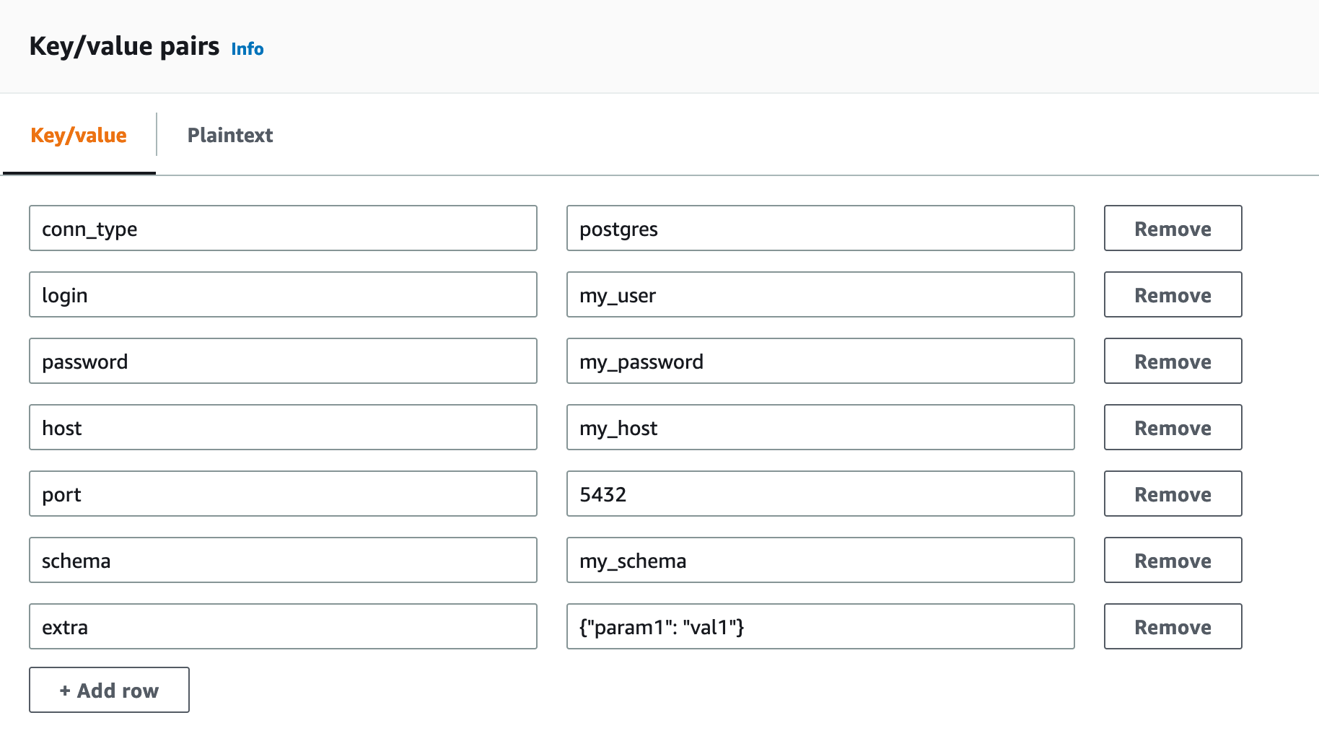Viewport: 1319px width, 736px height.
Task: Click the my_password value field
Action: [x=820, y=361]
